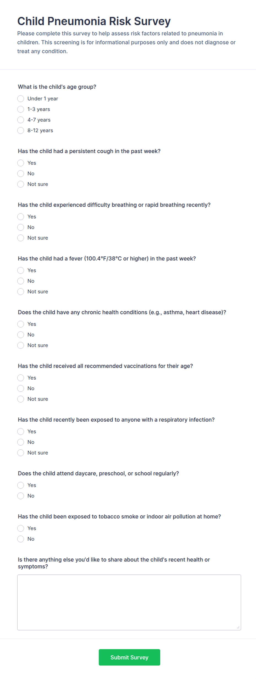Mark Not sure for fever in past week

coord(21,291)
